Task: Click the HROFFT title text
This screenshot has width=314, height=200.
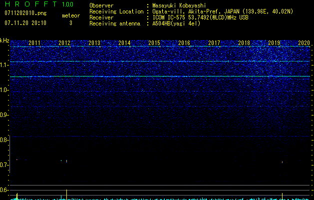Action: coord(29,4)
